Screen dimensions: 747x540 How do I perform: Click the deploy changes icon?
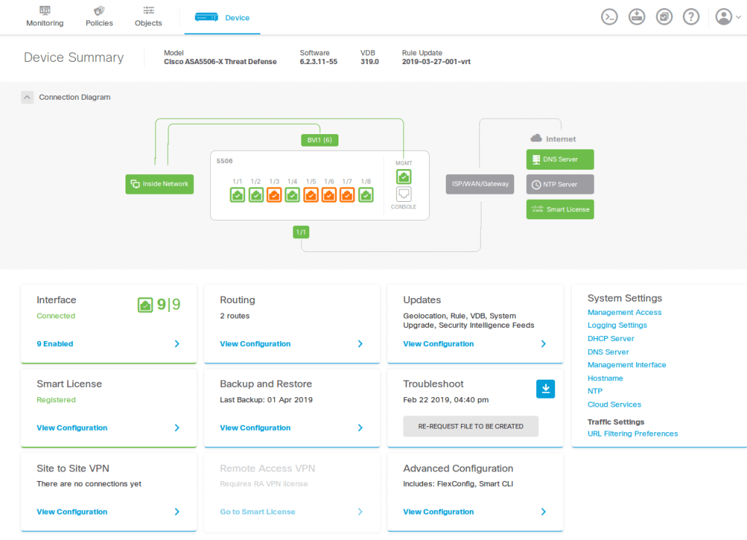[637, 17]
